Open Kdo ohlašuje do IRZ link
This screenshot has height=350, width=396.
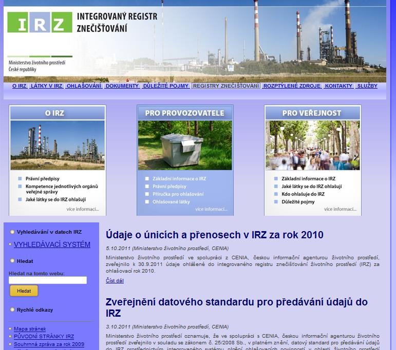click(x=303, y=194)
